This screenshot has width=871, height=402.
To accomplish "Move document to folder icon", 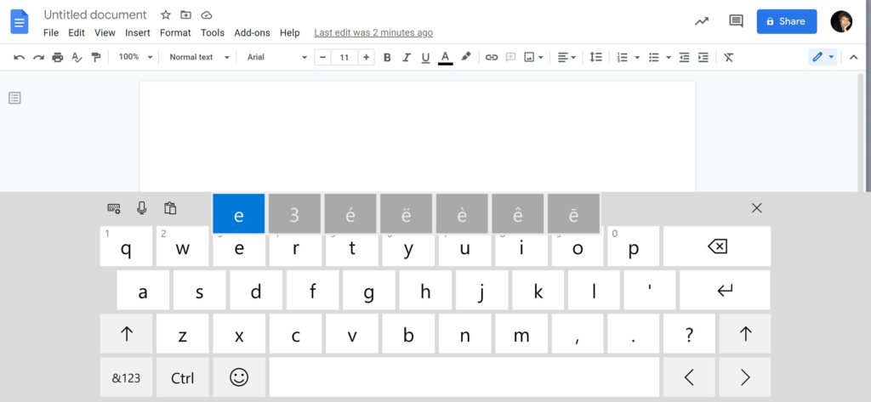I will tap(186, 15).
